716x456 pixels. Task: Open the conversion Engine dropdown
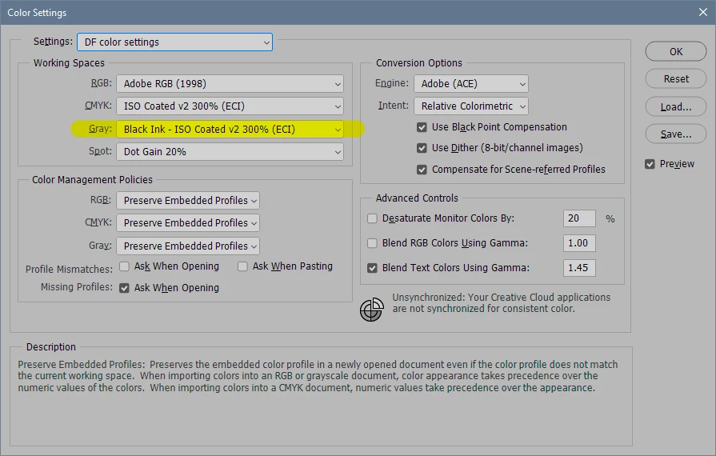pyautogui.click(x=471, y=84)
